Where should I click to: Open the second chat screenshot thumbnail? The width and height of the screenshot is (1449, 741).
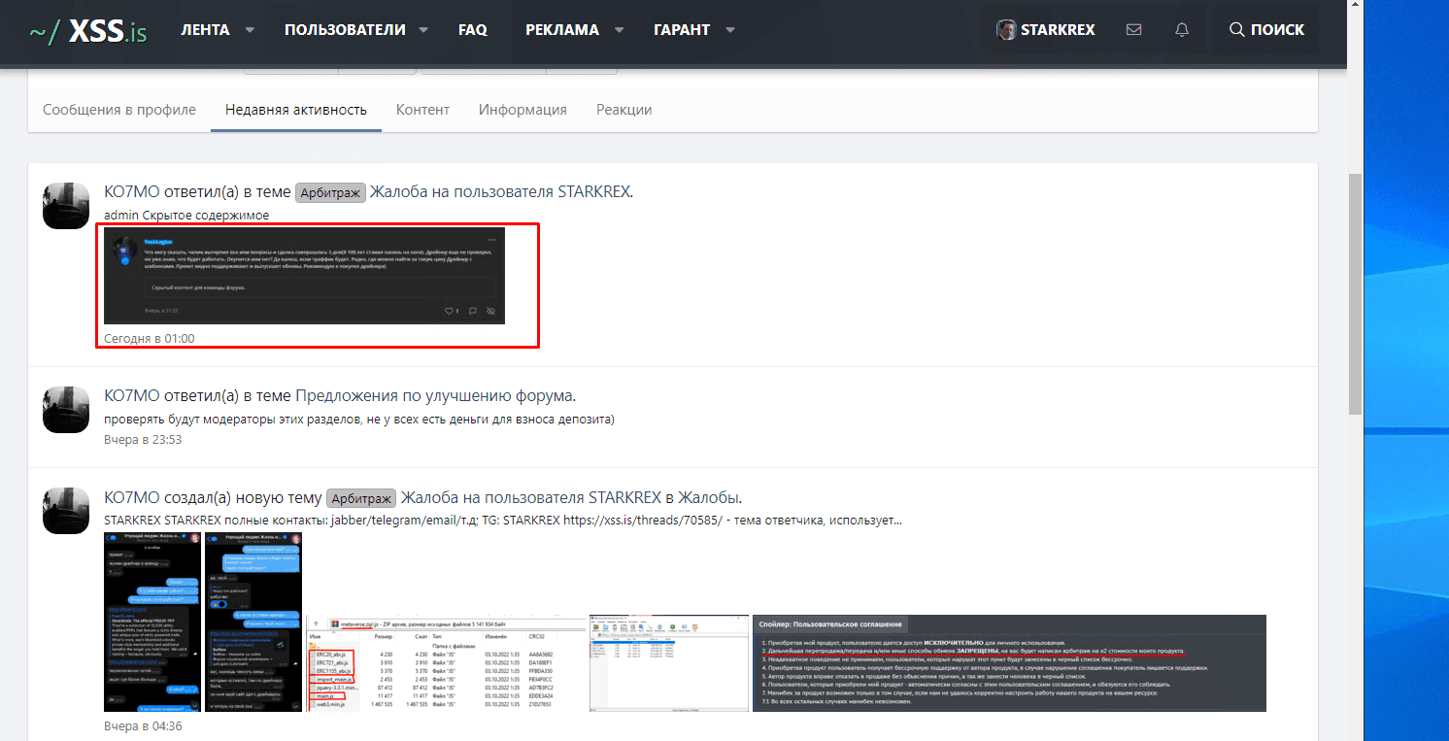(253, 622)
